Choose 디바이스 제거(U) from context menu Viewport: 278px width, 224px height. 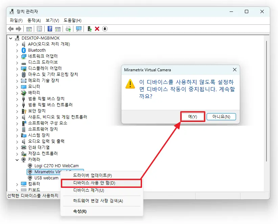click(x=101, y=190)
